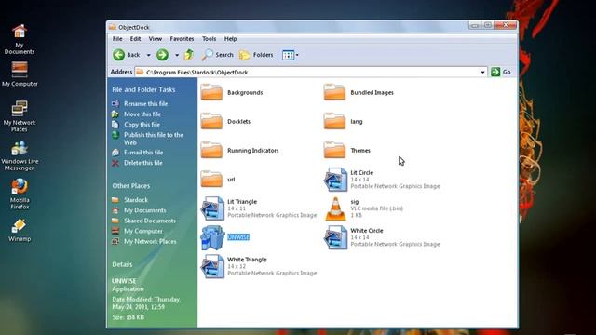Open the Back history dropdown arrow
Viewport: 596px width, 335px height.
[149, 56]
